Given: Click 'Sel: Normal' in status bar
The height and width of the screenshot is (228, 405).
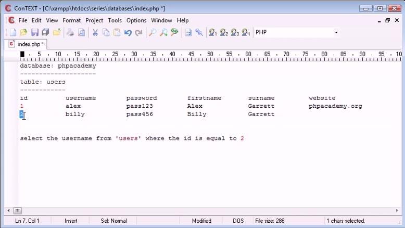Looking at the screenshot, I should pos(113,221).
